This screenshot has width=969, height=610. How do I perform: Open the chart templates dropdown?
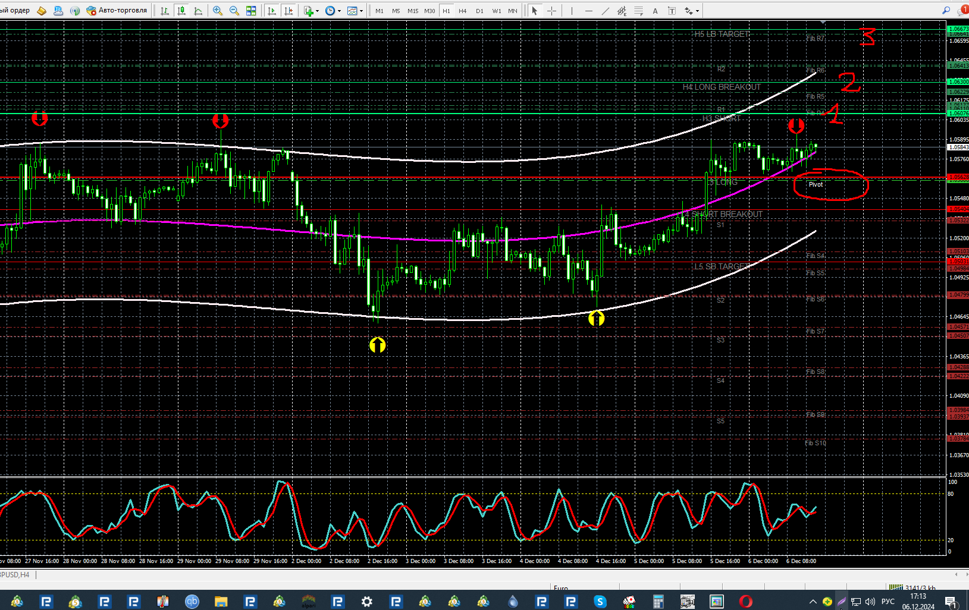click(x=355, y=11)
